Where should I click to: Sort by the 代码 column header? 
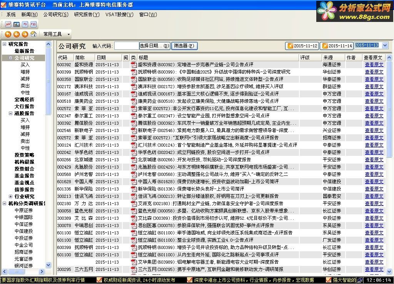(65, 58)
